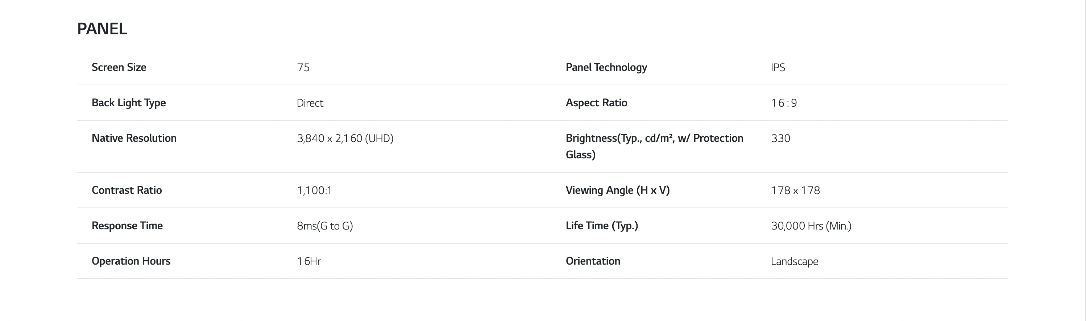This screenshot has height=321, width=1086.
Task: Select the Direct back light value
Action: pos(310,103)
